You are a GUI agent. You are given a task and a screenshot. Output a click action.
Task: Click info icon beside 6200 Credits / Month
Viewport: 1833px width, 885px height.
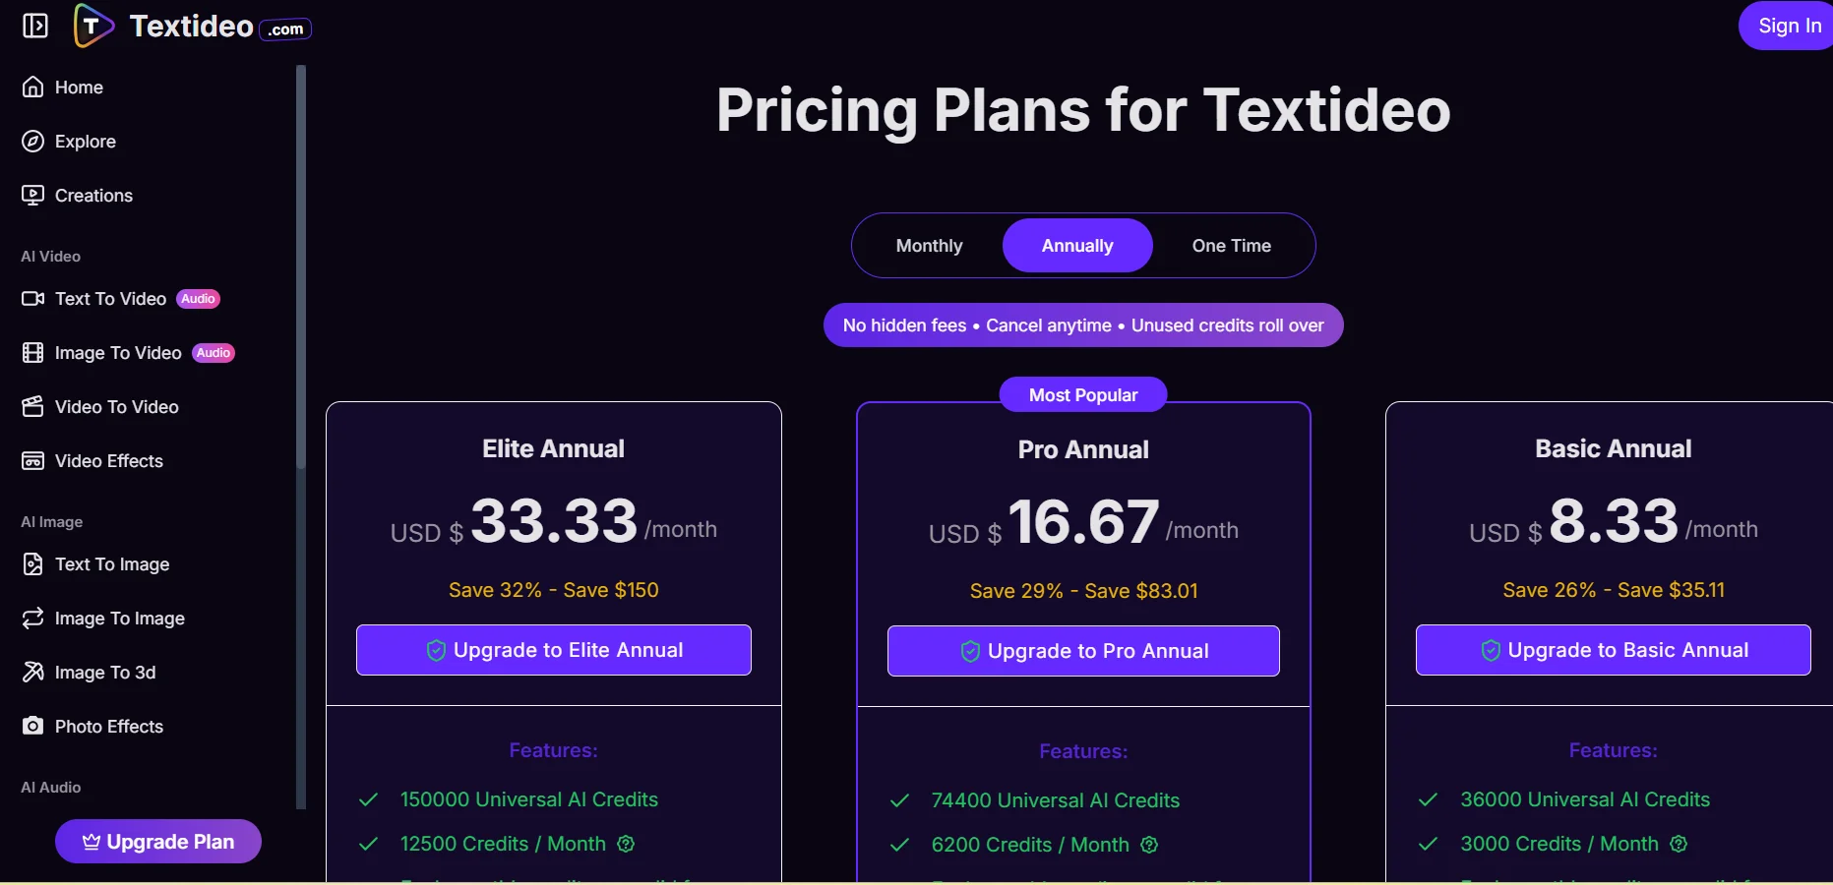(1149, 845)
